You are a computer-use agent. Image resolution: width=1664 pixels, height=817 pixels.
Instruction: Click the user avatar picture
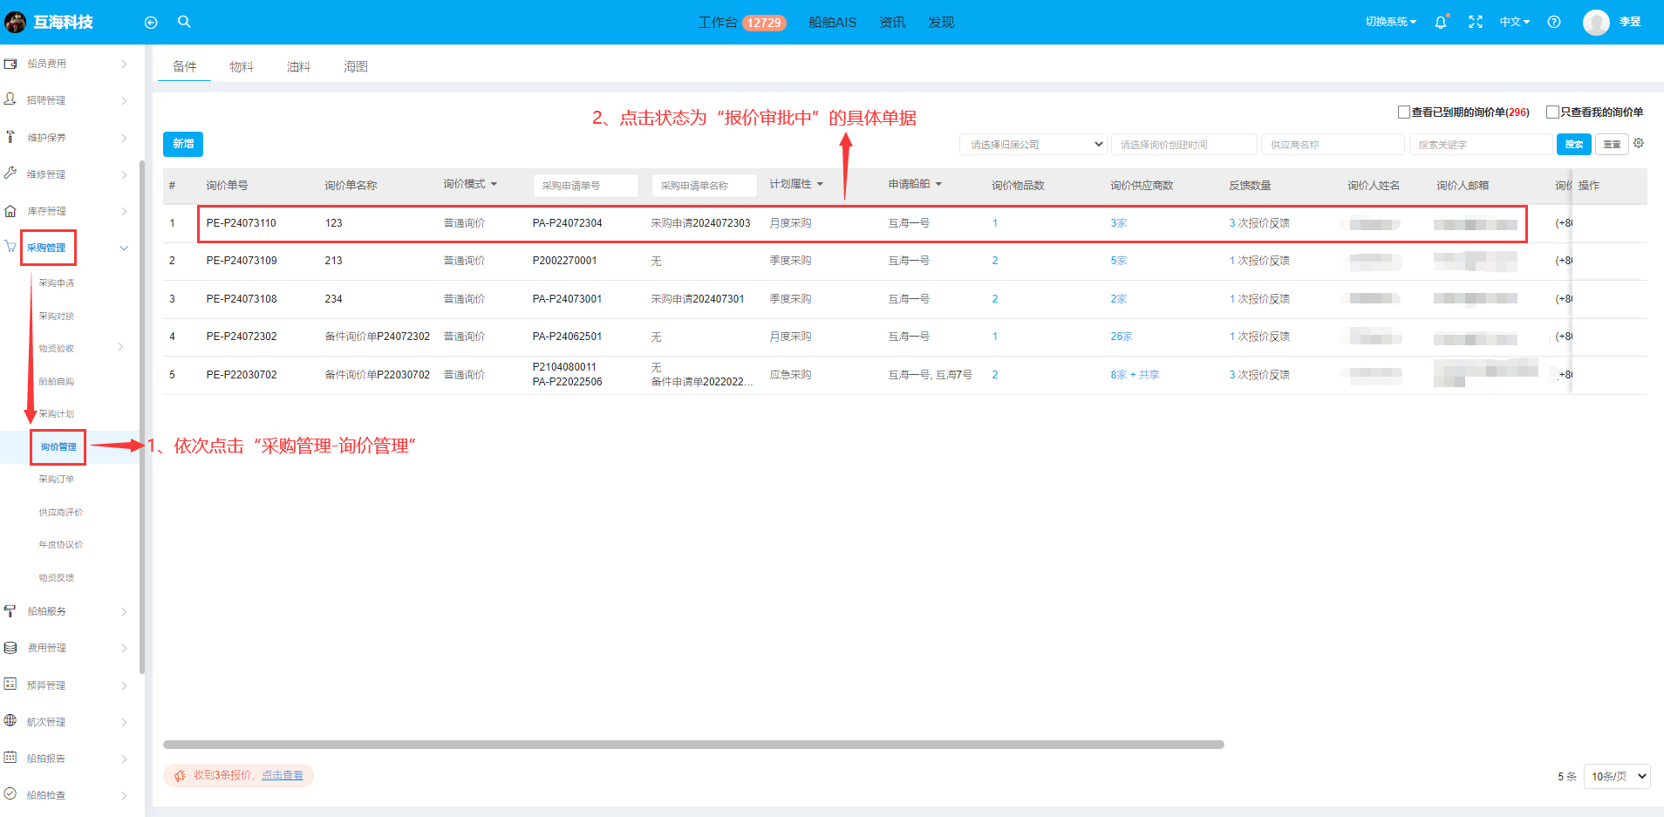point(1596,22)
